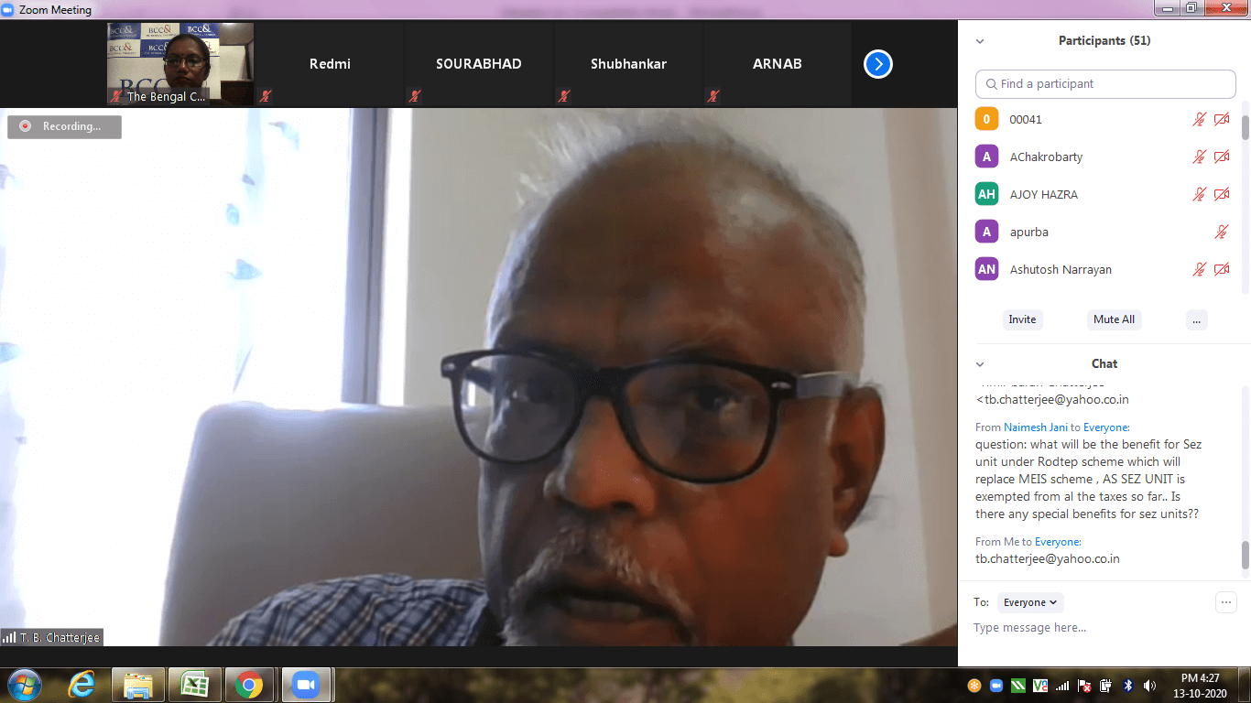Screen dimensions: 1251x703
Task: Click the signal strength bars next to T. B. Chatterjee
Action: pos(9,637)
